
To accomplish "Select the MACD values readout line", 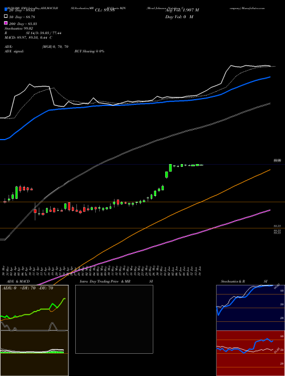I will (28, 38).
